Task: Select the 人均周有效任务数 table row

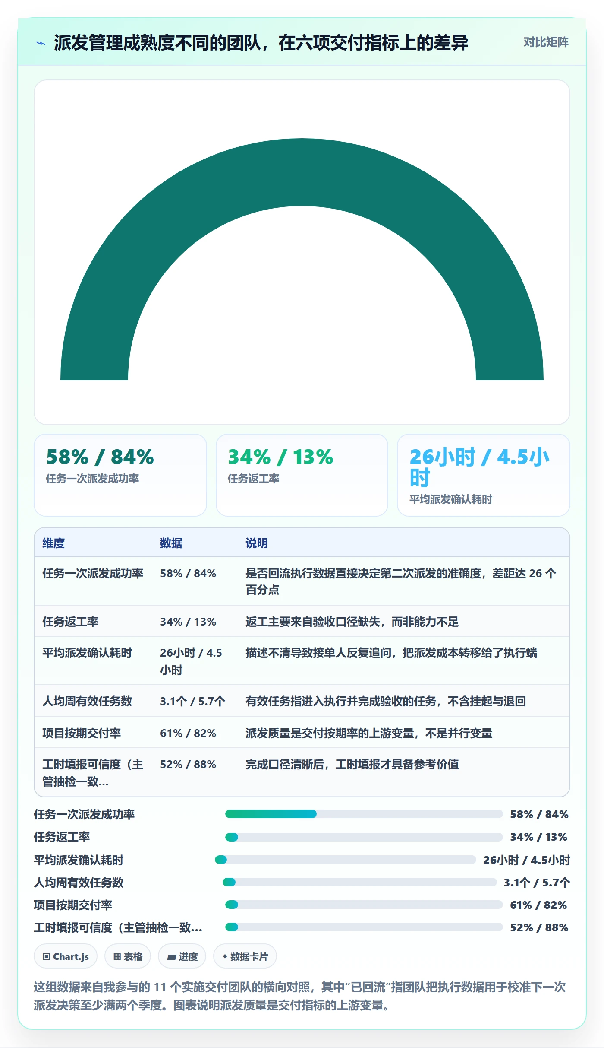Action: coord(302,701)
